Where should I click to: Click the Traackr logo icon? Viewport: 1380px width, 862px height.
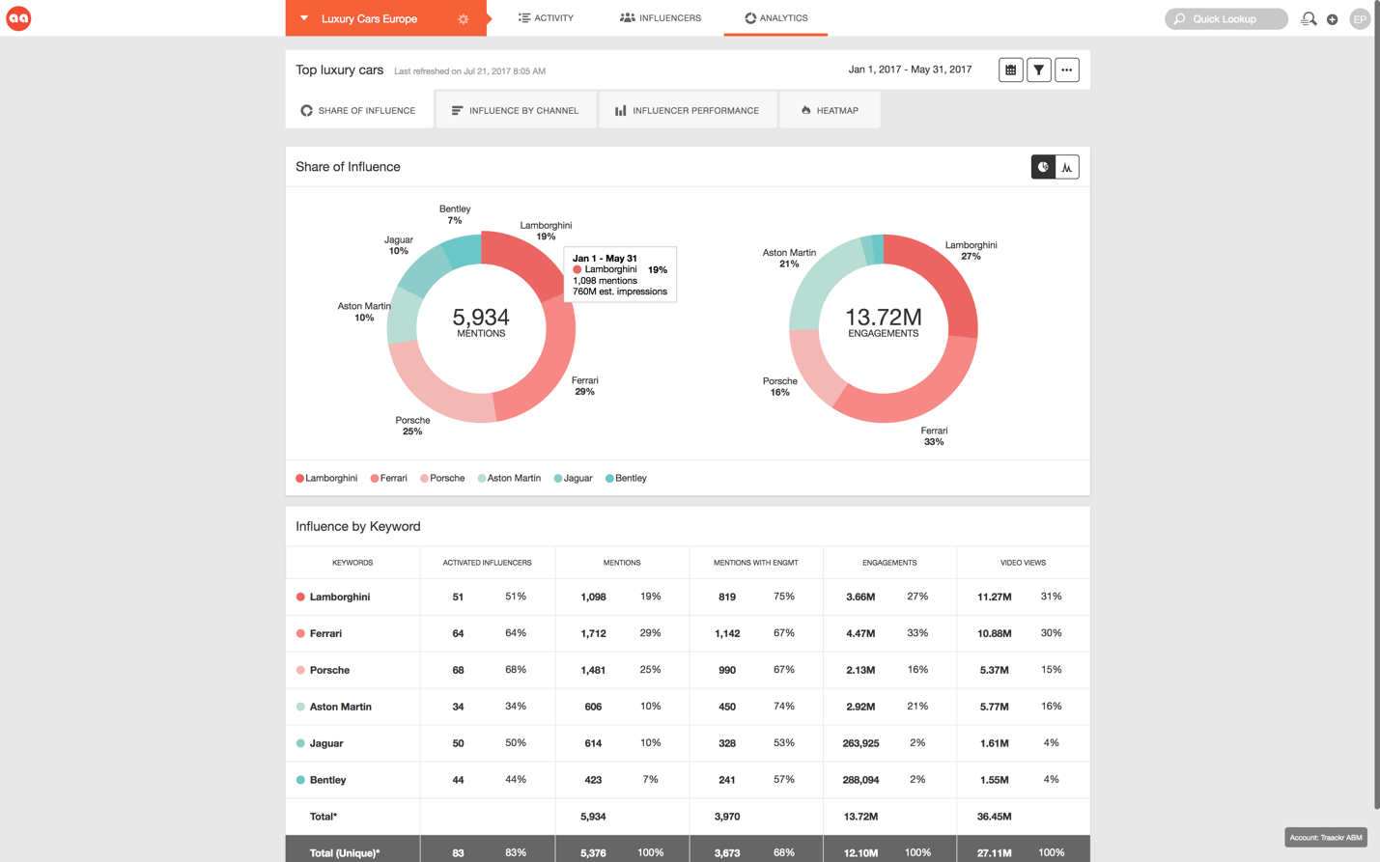18,18
